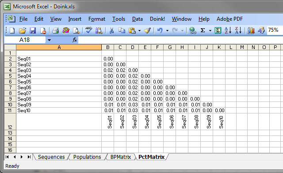
Task: Sort ascending with the A-Z icon
Action: 228,30
